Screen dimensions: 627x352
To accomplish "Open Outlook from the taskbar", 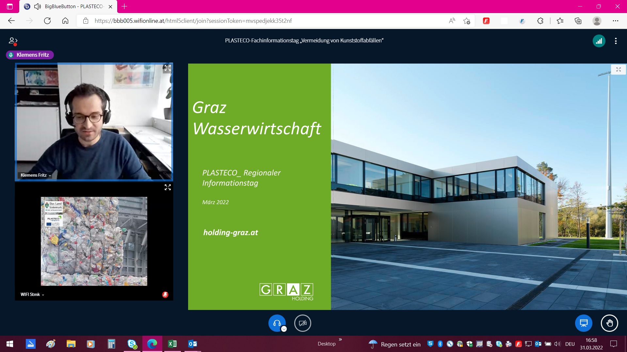I will [192, 344].
